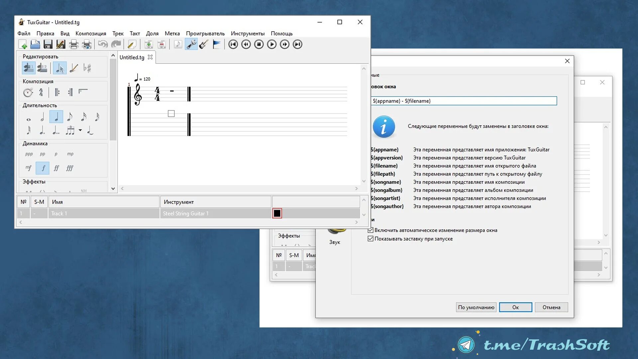Select eighth note duration
Viewport: 638px width, 359px height.
pos(69,117)
